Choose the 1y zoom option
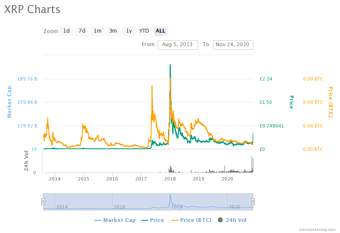This screenshot has height=233, width=340. pyautogui.click(x=129, y=31)
